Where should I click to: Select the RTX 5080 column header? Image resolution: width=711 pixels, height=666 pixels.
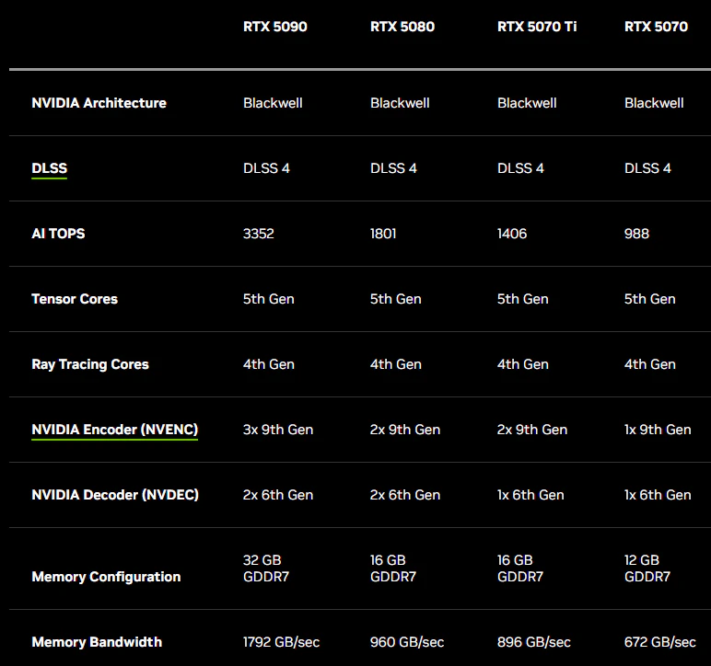click(402, 27)
